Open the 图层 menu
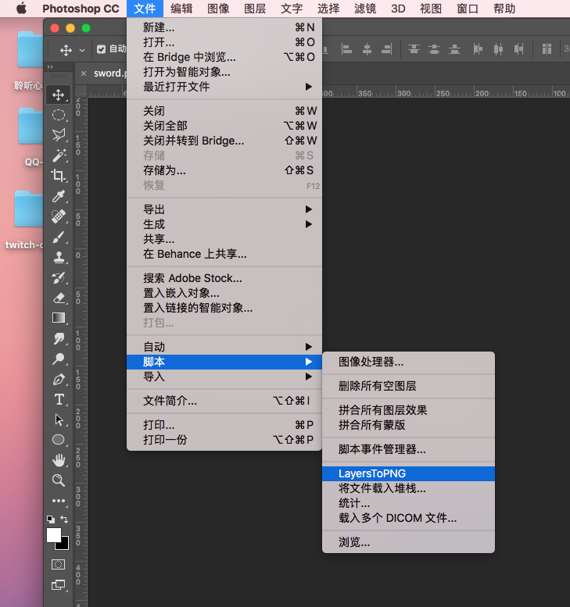 click(255, 9)
